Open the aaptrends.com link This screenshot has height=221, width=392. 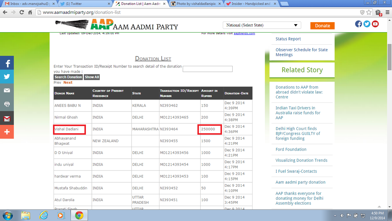pyautogui.click(x=244, y=33)
